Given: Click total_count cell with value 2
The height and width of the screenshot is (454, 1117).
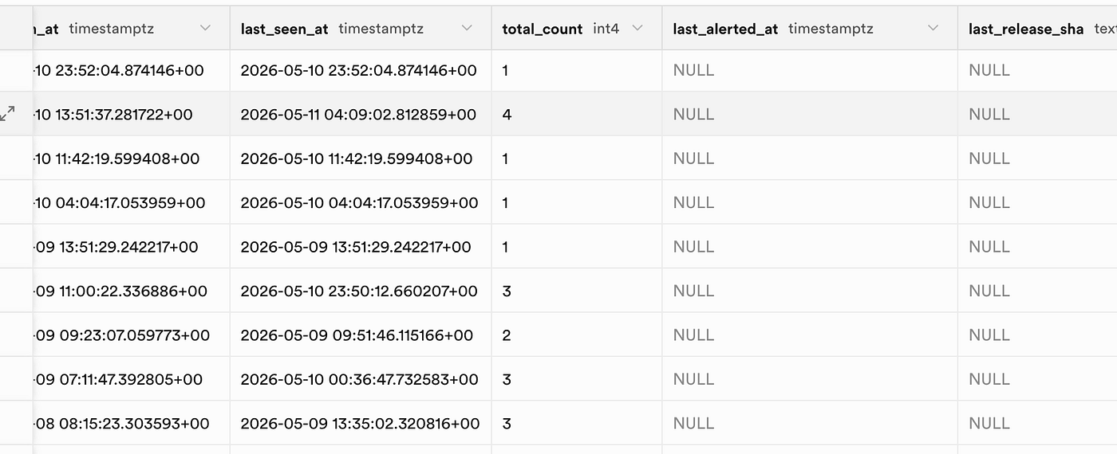Looking at the screenshot, I should point(577,335).
